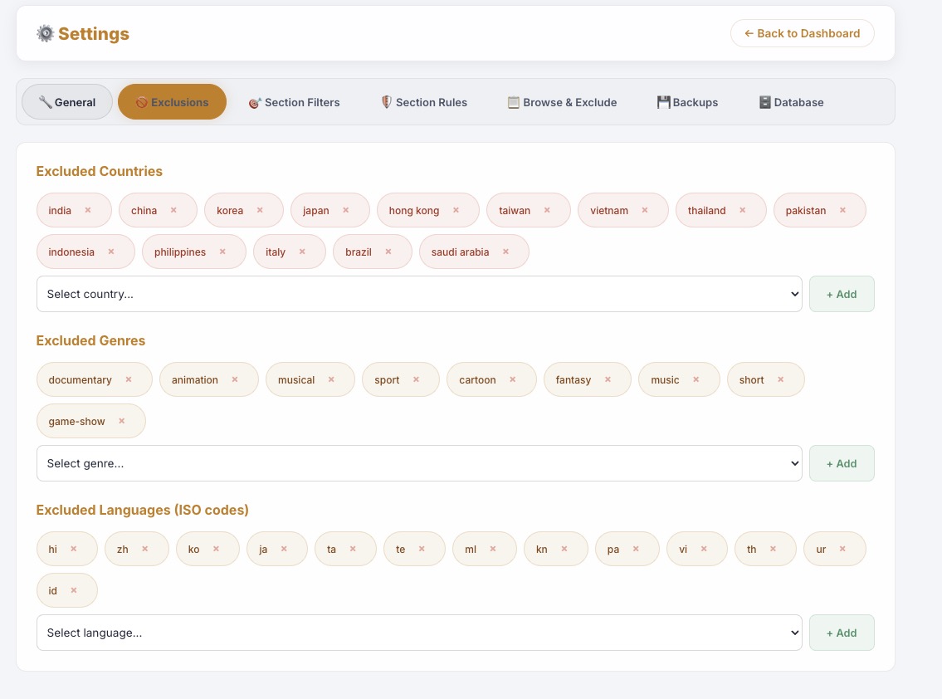Screen dimensions: 942x699
Task: Click the Excluded Genres heading
Action: (90, 341)
